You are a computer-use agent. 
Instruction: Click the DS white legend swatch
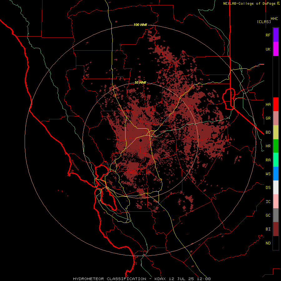276,187
